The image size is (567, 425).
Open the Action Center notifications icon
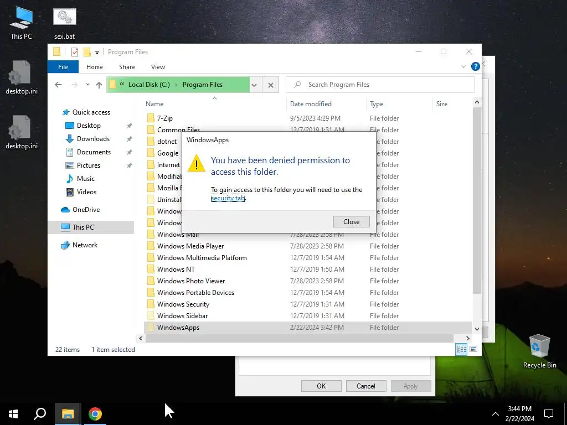pyautogui.click(x=549, y=414)
